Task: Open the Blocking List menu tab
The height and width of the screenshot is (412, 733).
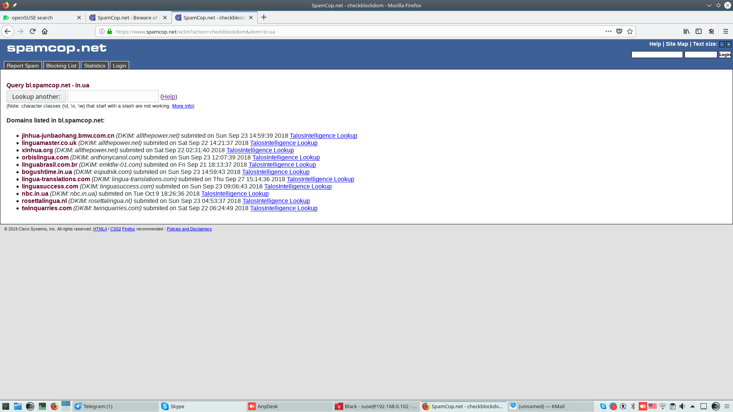Action: click(x=61, y=66)
